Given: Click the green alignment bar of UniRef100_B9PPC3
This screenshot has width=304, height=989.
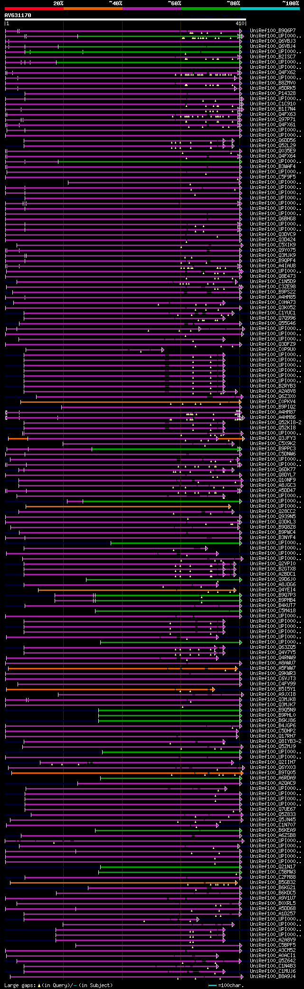Looking at the screenshot, I should (166, 449).
